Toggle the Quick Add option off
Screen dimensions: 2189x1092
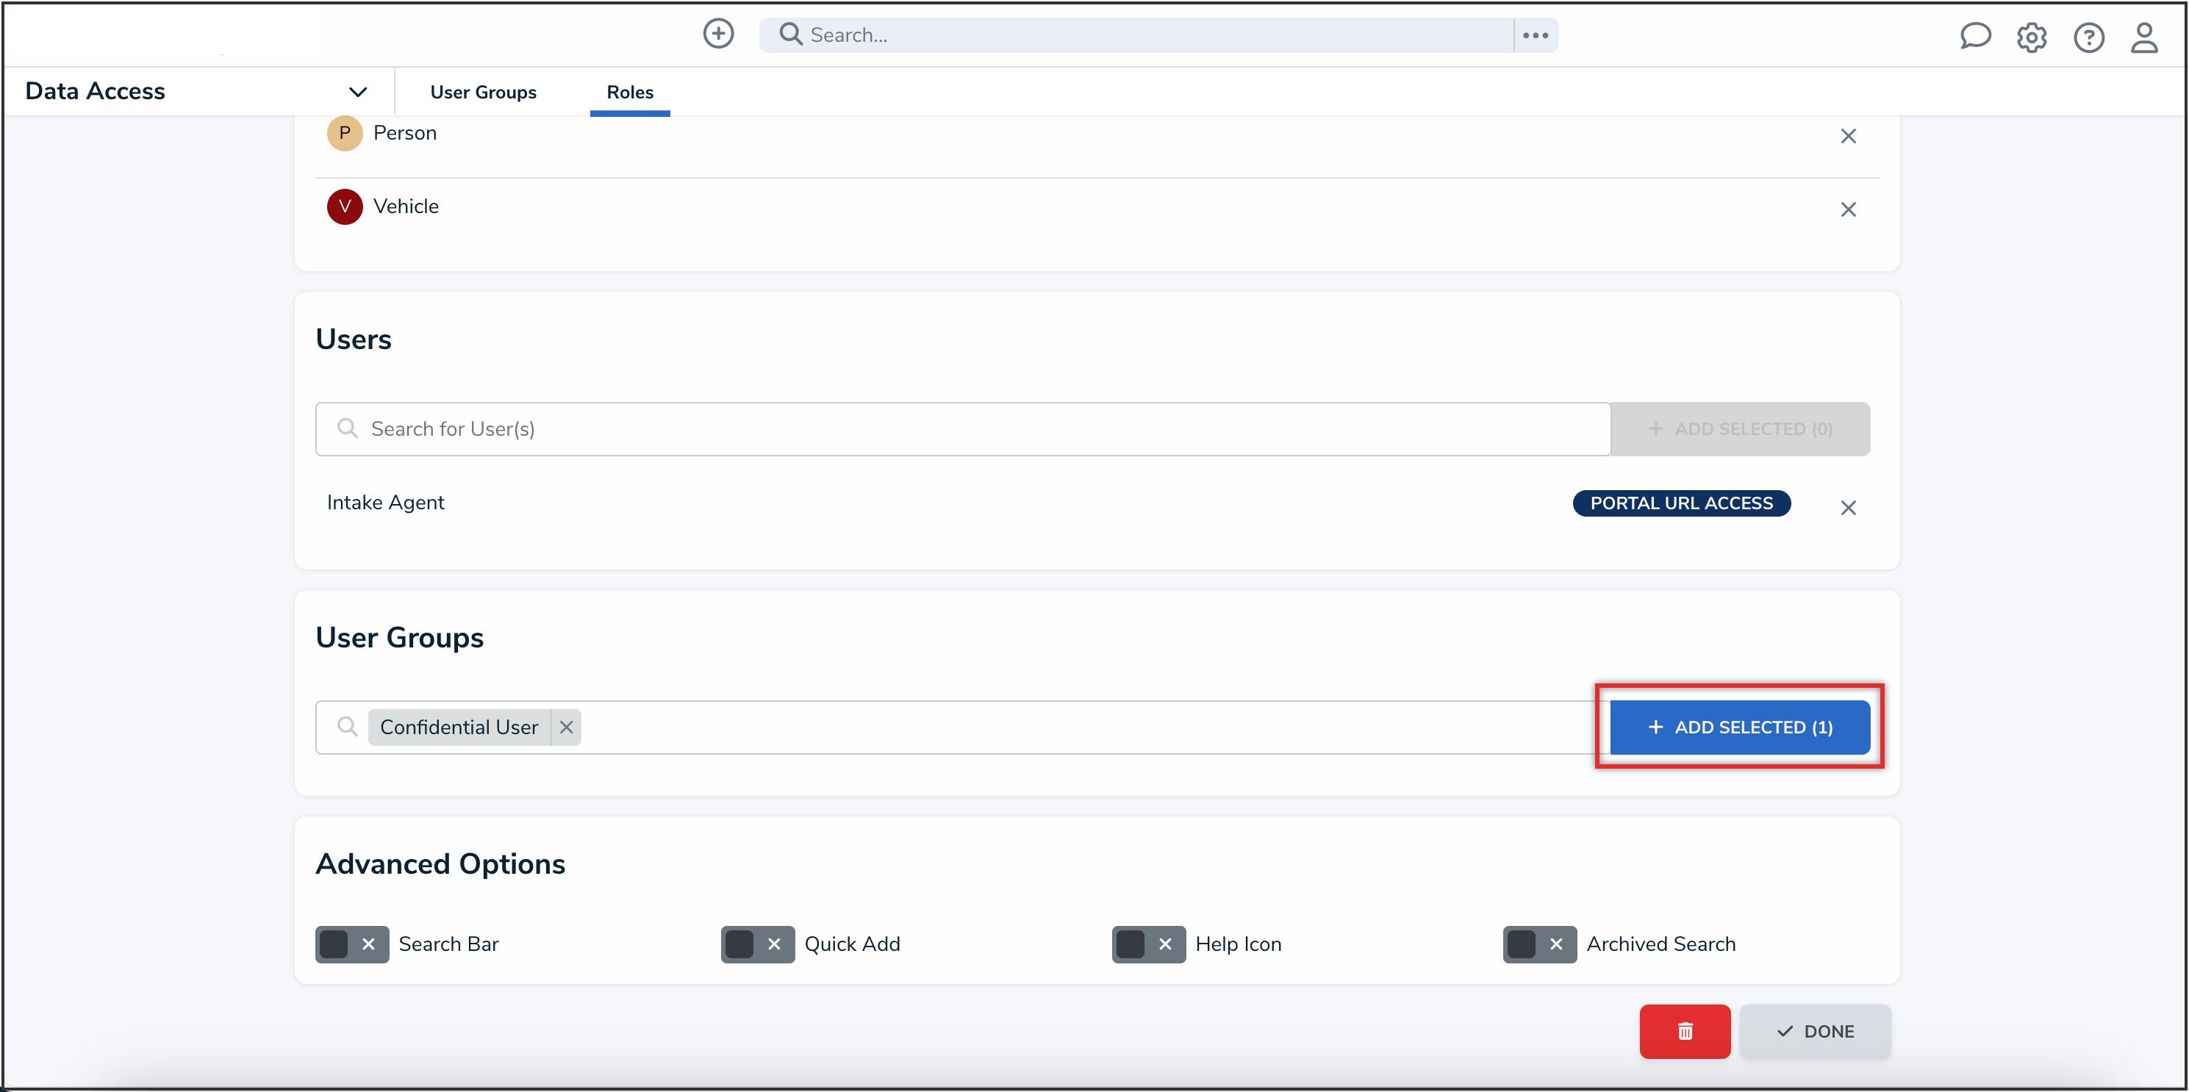coord(757,944)
